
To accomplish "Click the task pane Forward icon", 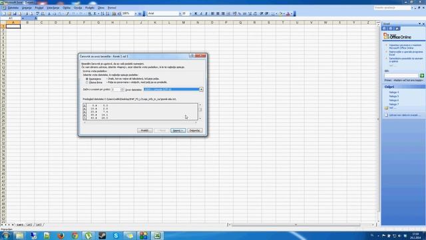I will click(391, 28).
